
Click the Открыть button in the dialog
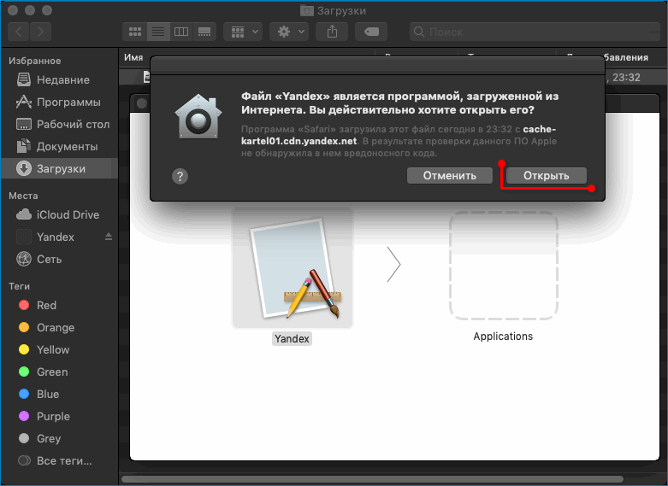coord(547,175)
